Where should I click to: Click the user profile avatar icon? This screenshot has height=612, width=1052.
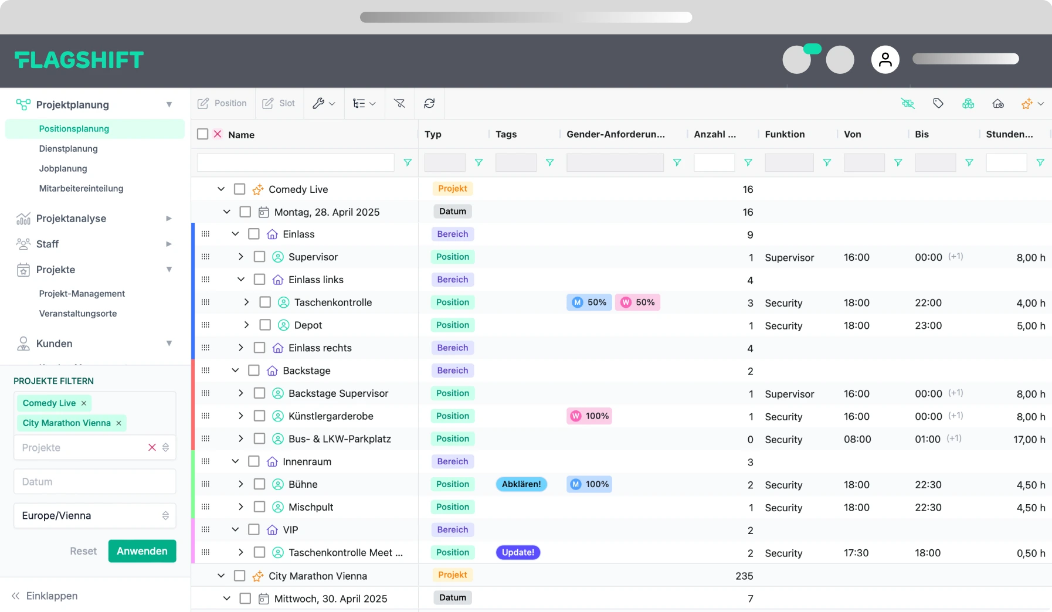pyautogui.click(x=885, y=59)
